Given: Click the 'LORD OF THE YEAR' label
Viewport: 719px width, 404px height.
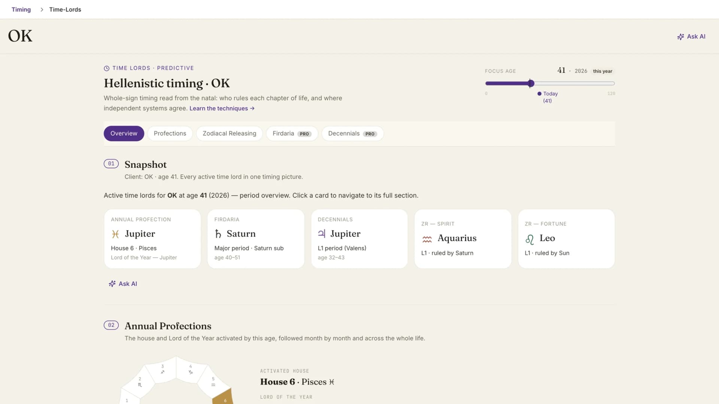Looking at the screenshot, I should click(286, 397).
